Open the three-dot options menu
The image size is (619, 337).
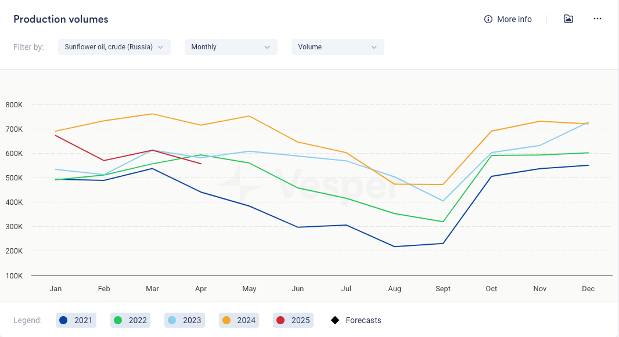tap(598, 19)
